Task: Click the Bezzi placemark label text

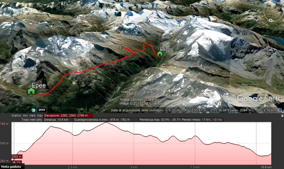Action: point(165,49)
